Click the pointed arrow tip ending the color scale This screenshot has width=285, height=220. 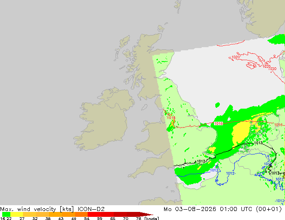pos(147,214)
